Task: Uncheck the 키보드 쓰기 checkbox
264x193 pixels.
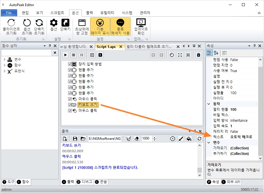Action: (x=70, y=105)
